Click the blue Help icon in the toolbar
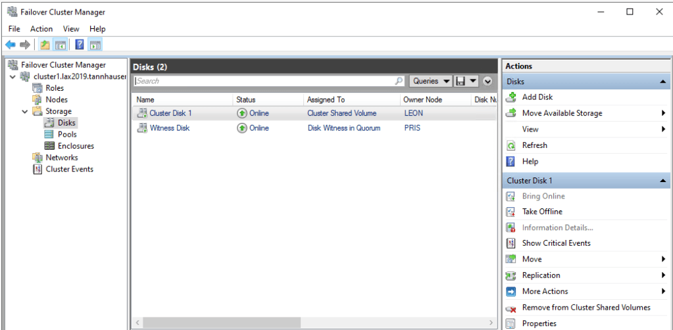Viewport: 673px width, 330px height. tap(79, 45)
